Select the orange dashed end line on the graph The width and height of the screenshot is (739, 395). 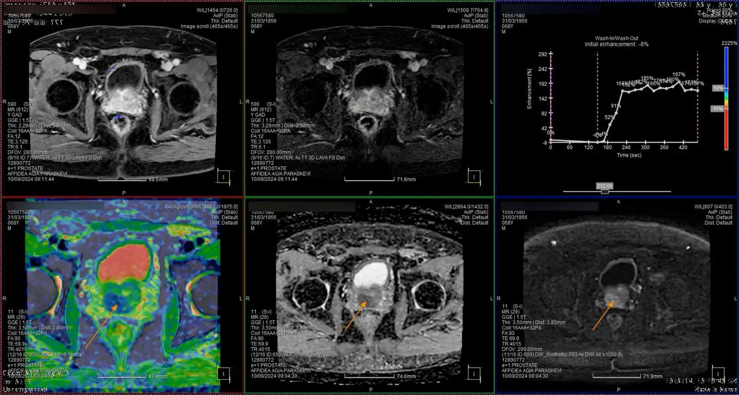point(697,92)
